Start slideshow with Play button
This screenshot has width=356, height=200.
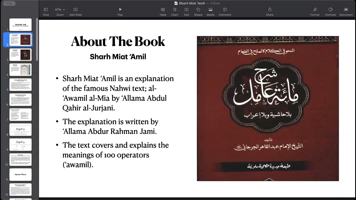coord(120,12)
